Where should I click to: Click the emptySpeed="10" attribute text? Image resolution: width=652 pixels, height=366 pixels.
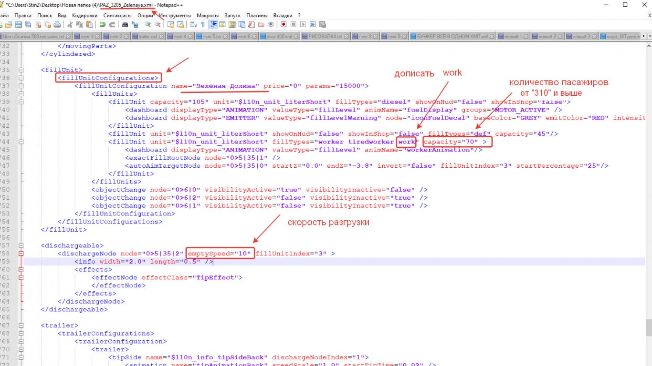click(x=220, y=254)
